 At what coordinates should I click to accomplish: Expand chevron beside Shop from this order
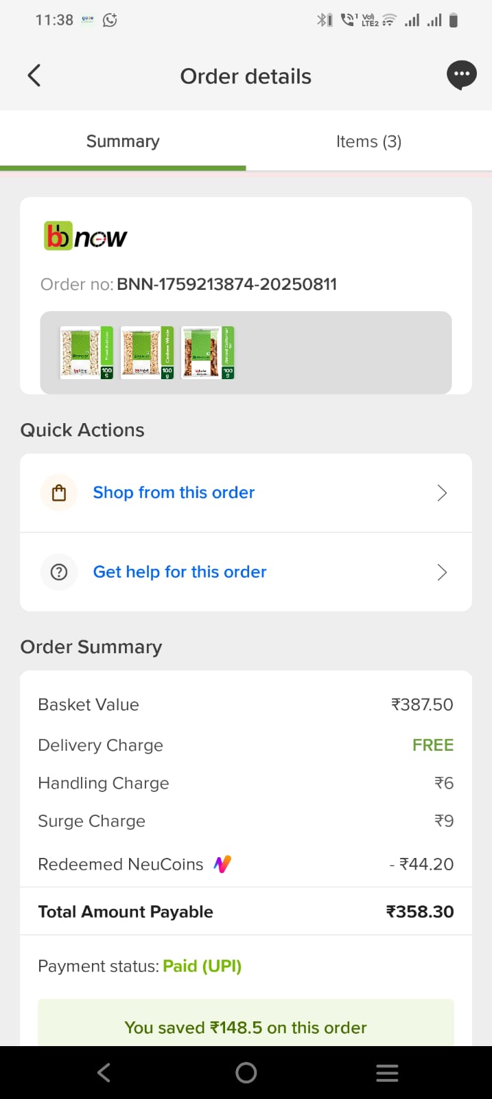point(442,493)
